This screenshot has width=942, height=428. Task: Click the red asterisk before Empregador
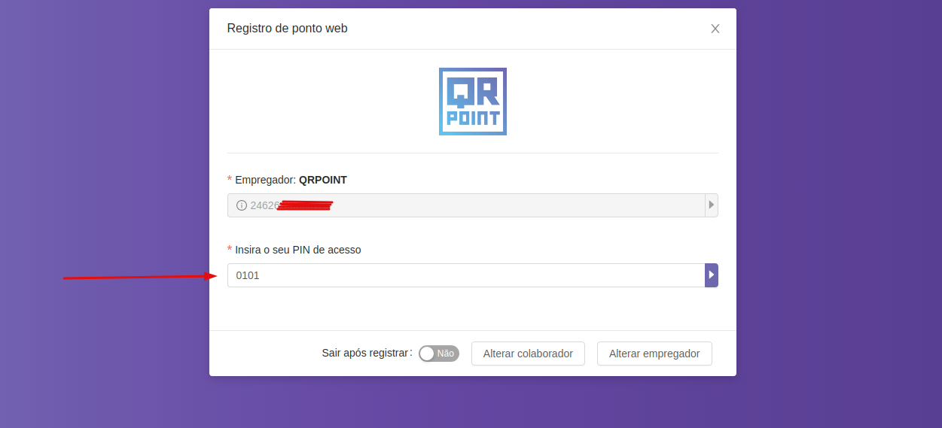pos(230,179)
